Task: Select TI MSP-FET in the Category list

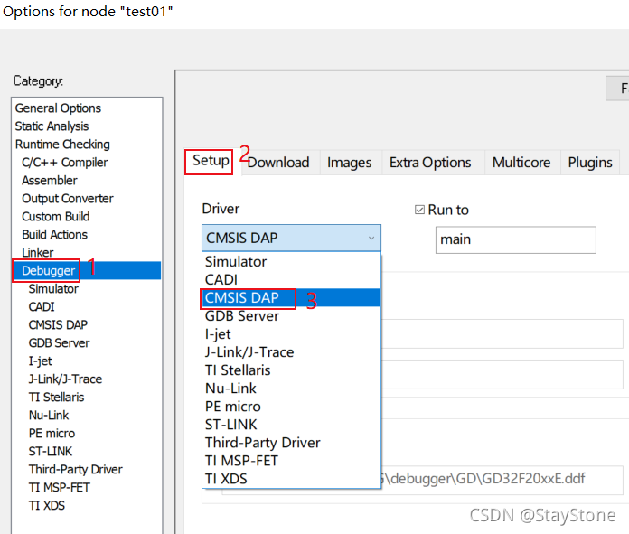Action: click(59, 487)
